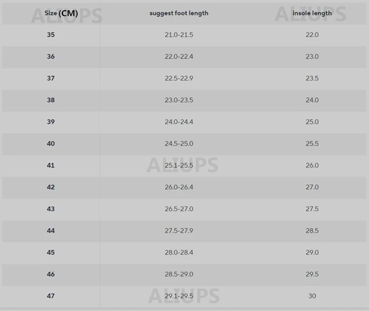Select the size 44 cell
Screen dimensions: 369x311
click(x=51, y=231)
